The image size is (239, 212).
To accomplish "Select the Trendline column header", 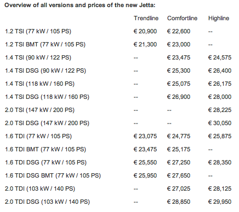I will 146,18.
